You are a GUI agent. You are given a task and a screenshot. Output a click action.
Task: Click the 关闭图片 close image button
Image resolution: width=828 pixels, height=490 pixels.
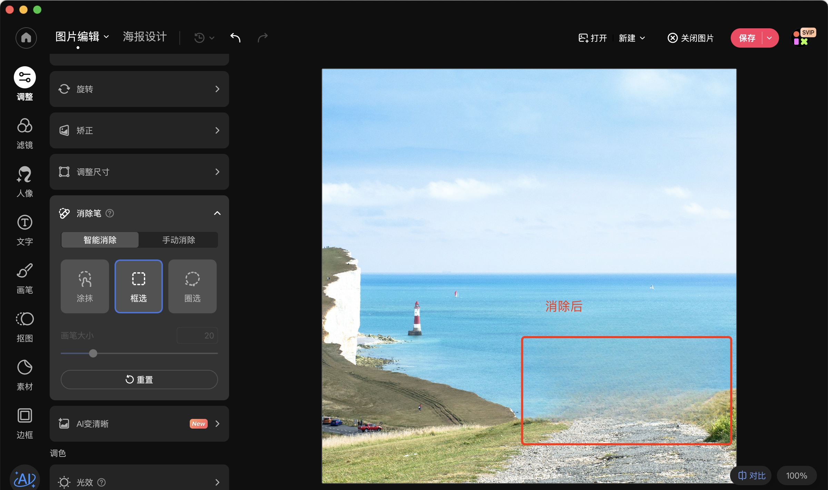coord(690,38)
